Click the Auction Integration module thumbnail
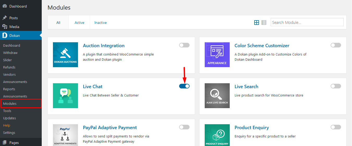Image resolution: width=352 pixels, height=146 pixels. (65, 55)
